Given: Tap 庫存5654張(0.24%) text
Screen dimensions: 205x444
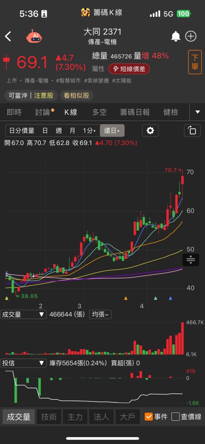Looking at the screenshot, I should tap(78, 363).
